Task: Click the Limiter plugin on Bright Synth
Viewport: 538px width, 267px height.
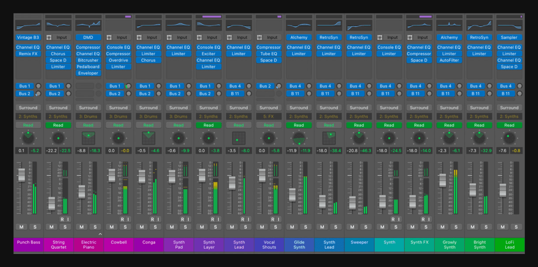Action: (479, 53)
